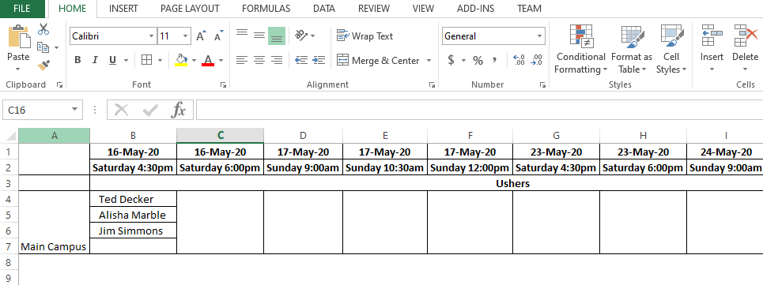Toggle Wrap Text
The image size is (763, 285).
365,36
